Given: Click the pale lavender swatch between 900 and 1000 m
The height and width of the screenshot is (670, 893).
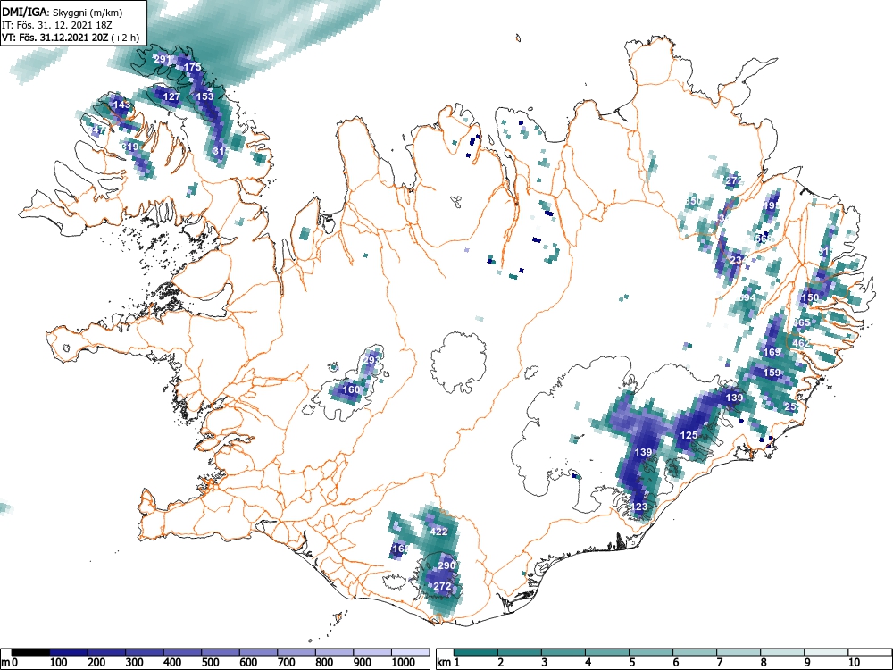Looking at the screenshot, I should (372, 652).
